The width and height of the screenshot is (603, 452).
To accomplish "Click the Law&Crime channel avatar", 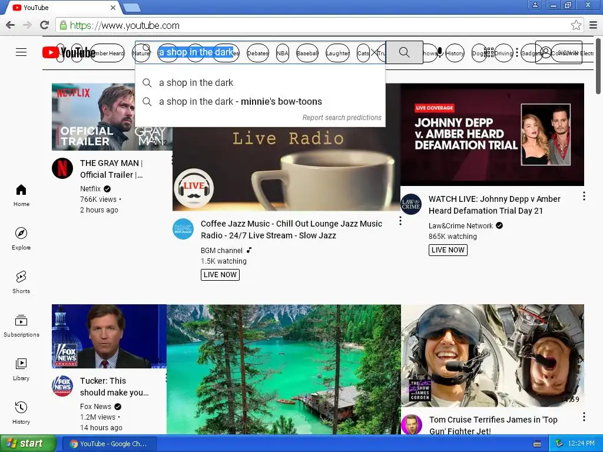I will pos(411,204).
